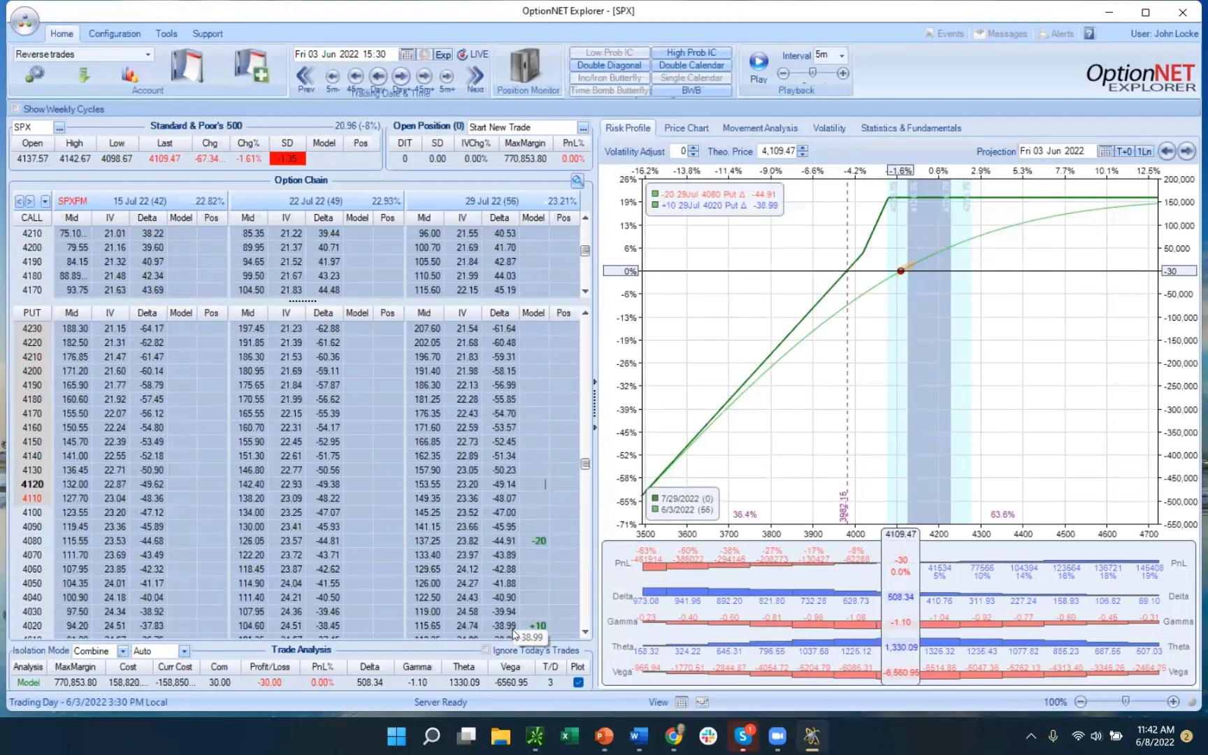This screenshot has height=755, width=1208.
Task: Open the Projection date calendar picker
Action: click(1105, 151)
